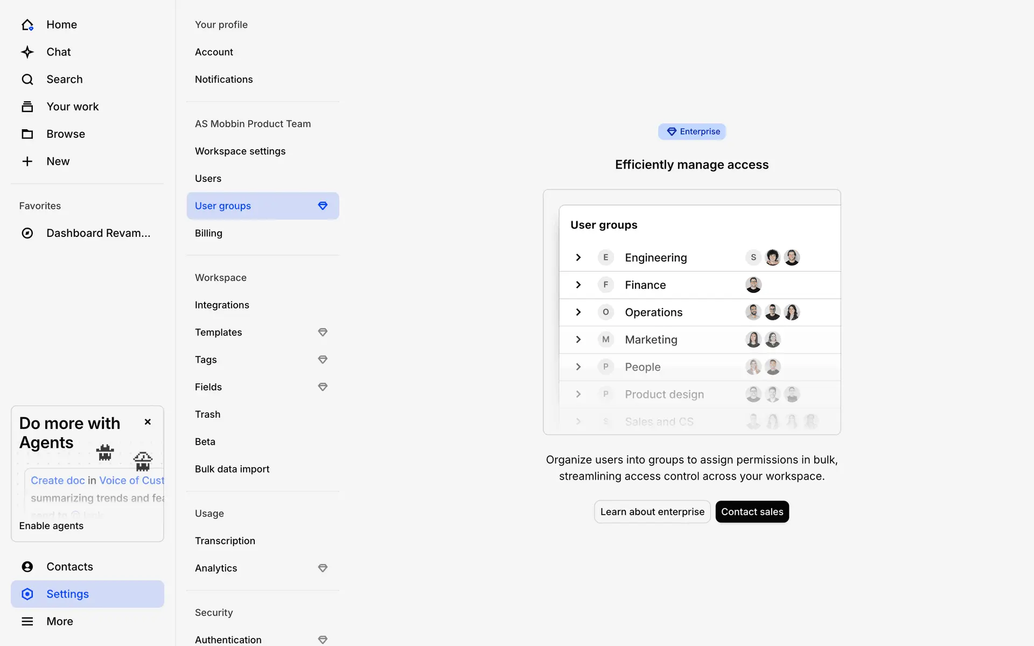The width and height of the screenshot is (1034, 646).
Task: Open the Billing settings menu item
Action: pyautogui.click(x=208, y=233)
